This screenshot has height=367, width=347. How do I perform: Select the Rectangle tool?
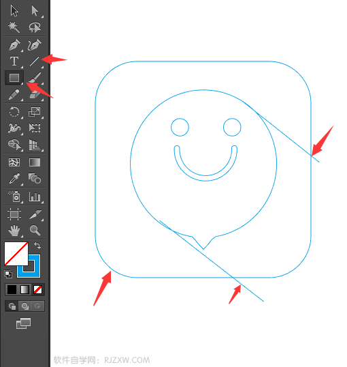(14, 78)
